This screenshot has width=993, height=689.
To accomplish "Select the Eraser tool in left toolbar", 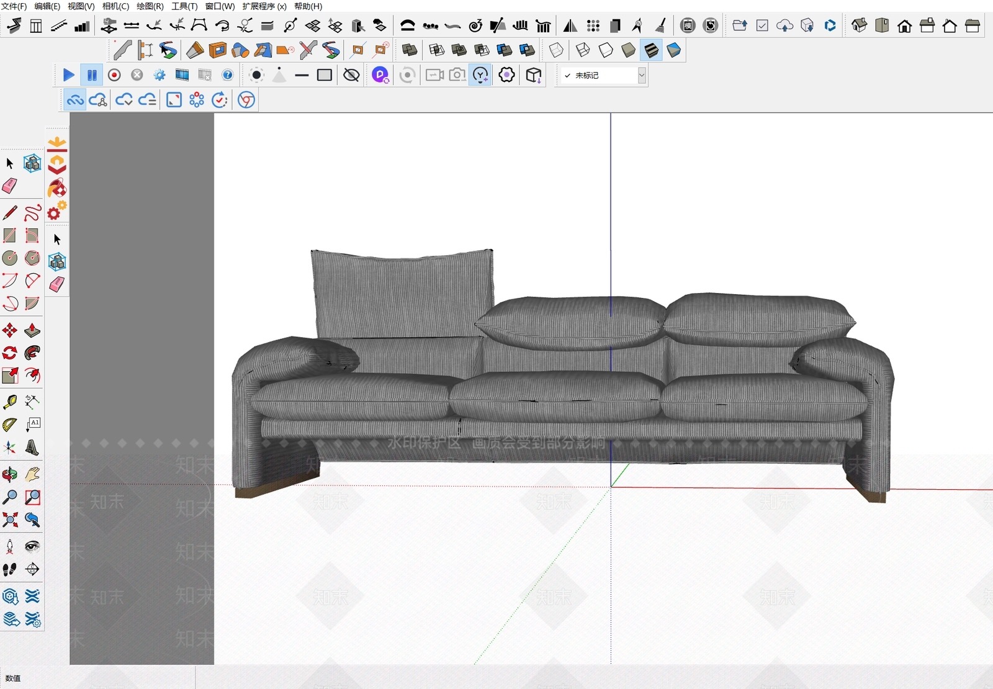I will [x=10, y=186].
